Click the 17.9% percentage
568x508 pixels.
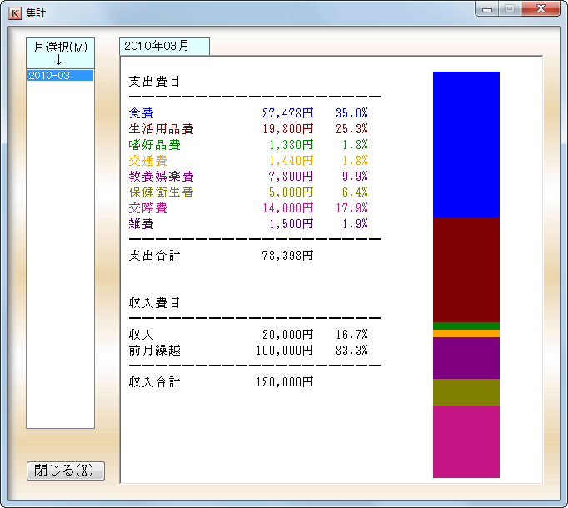coord(351,208)
